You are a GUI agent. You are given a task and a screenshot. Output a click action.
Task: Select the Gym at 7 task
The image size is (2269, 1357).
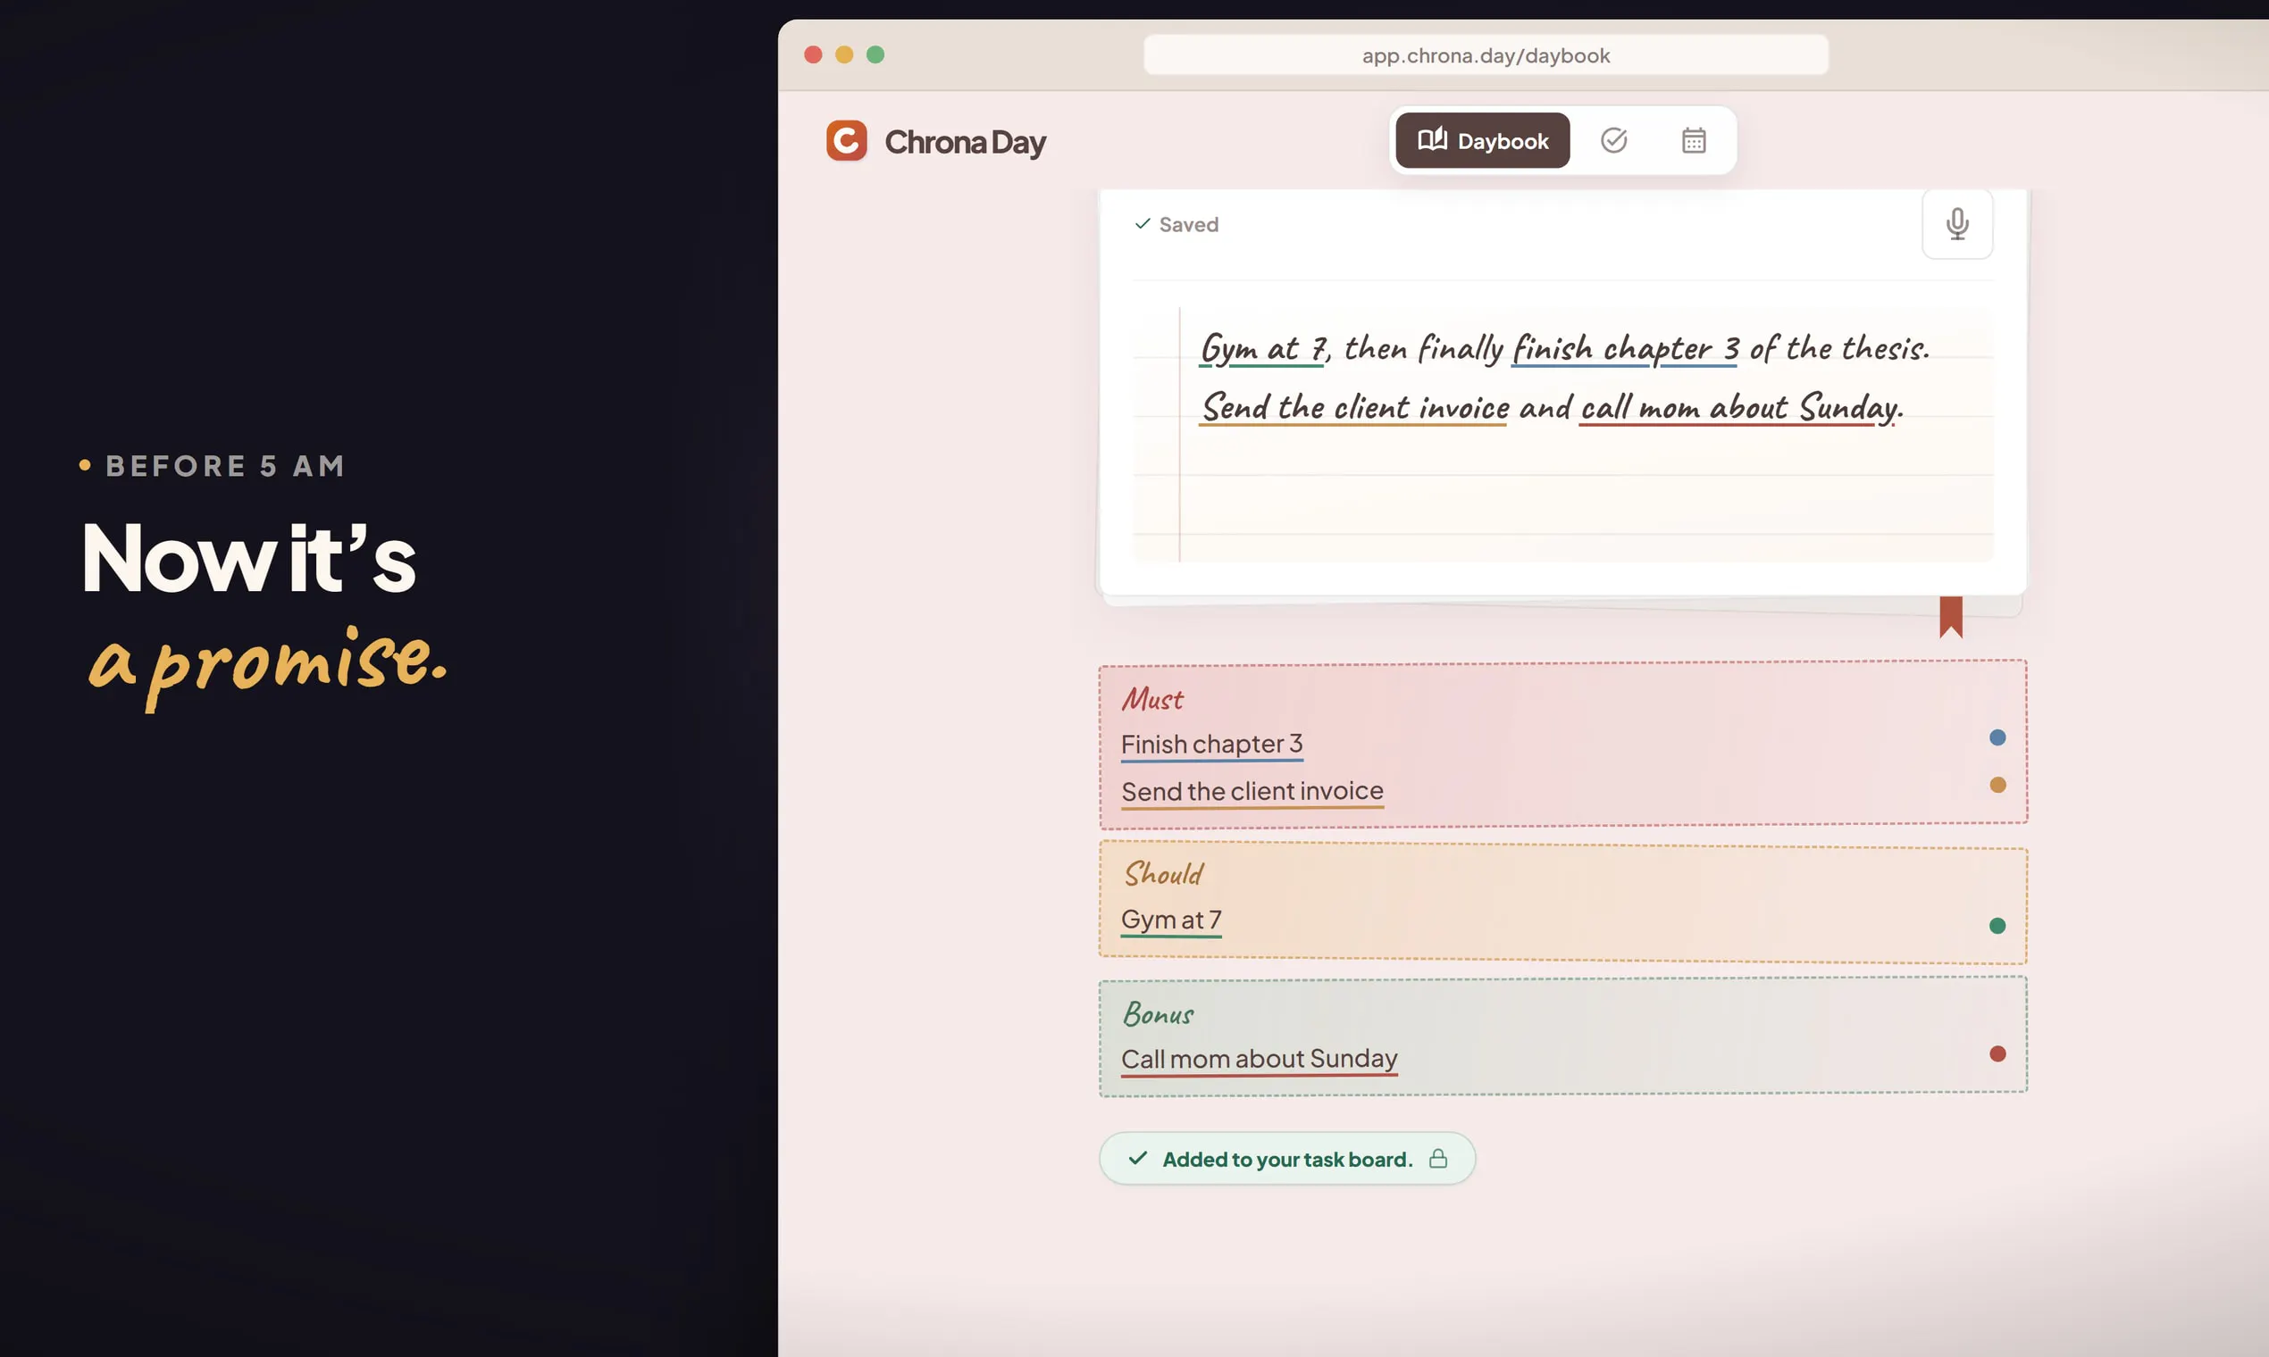1171,920
